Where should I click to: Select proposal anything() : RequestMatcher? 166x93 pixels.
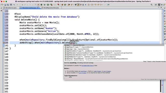(114, 59)
